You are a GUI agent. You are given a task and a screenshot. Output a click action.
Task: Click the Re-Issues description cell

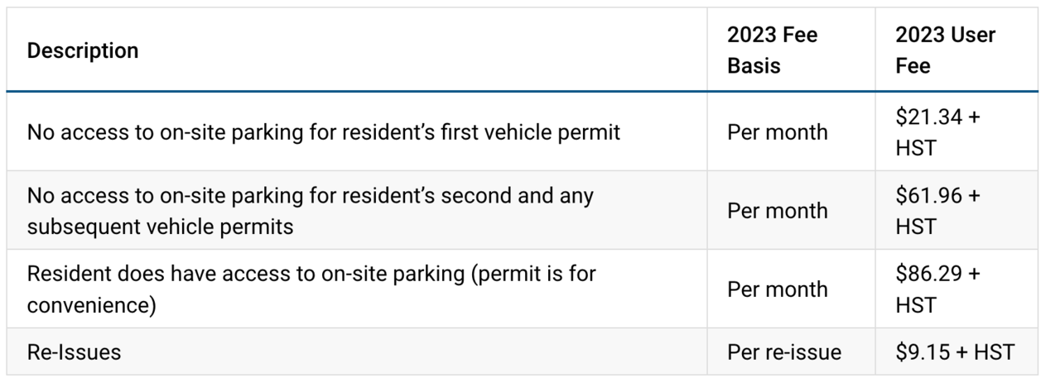point(74,352)
